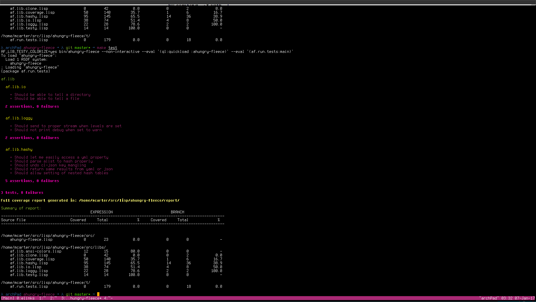
Task: Click "5 assertions, 0 failures" summary
Action: coord(32,181)
